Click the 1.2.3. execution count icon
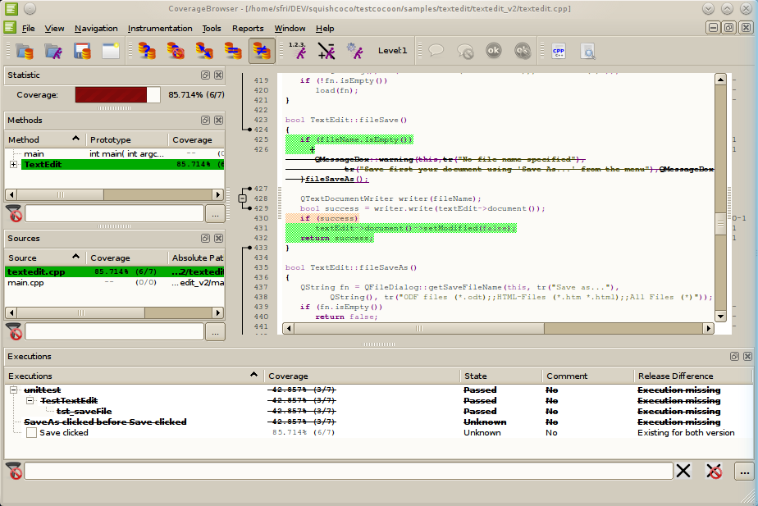Image resolution: width=758 pixels, height=506 pixels. point(299,51)
